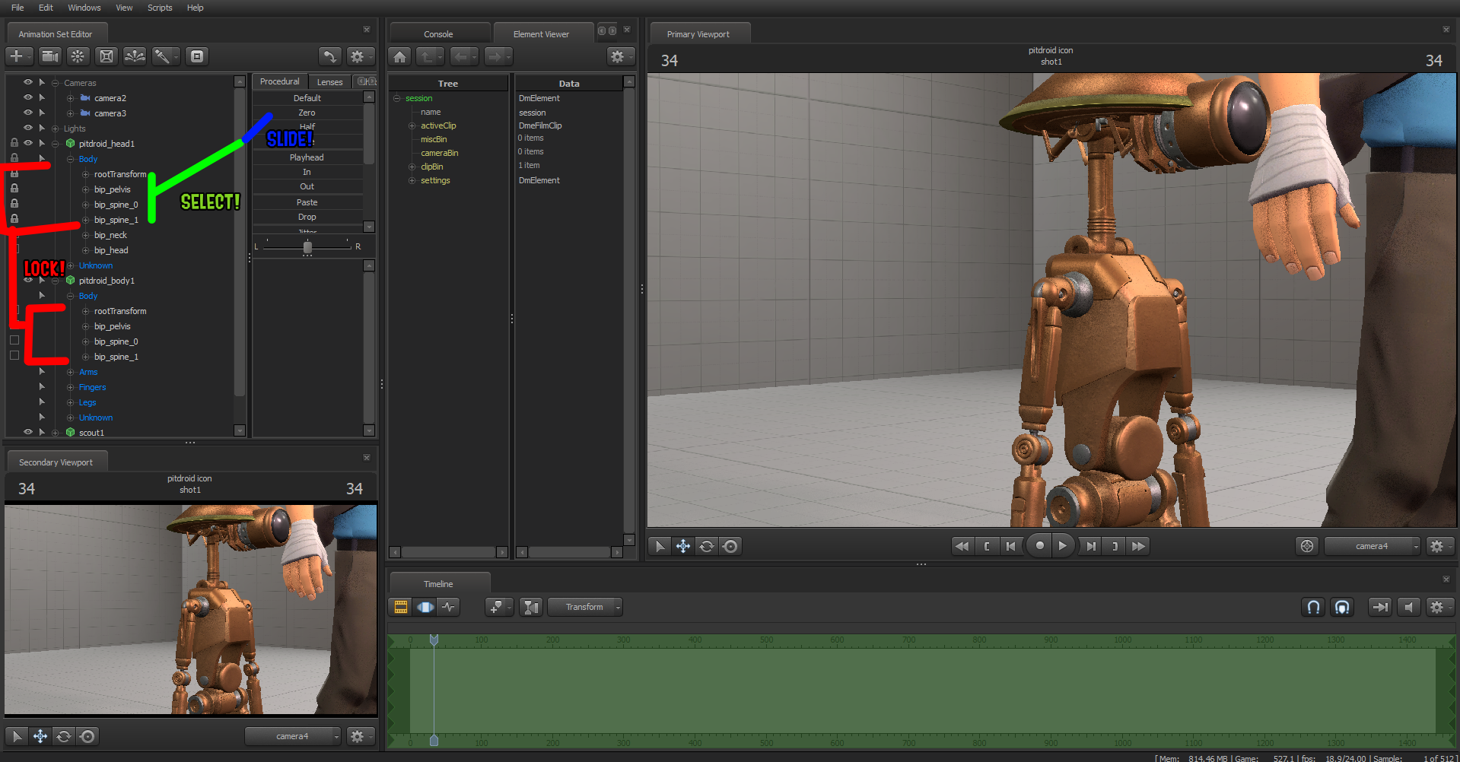Image resolution: width=1460 pixels, height=762 pixels.
Task: Open the Transform dropdown in Timeline
Action: tap(585, 607)
